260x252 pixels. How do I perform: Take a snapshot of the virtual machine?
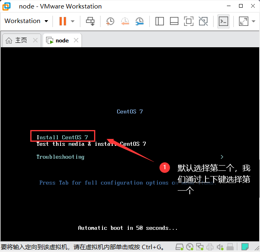point(110,21)
